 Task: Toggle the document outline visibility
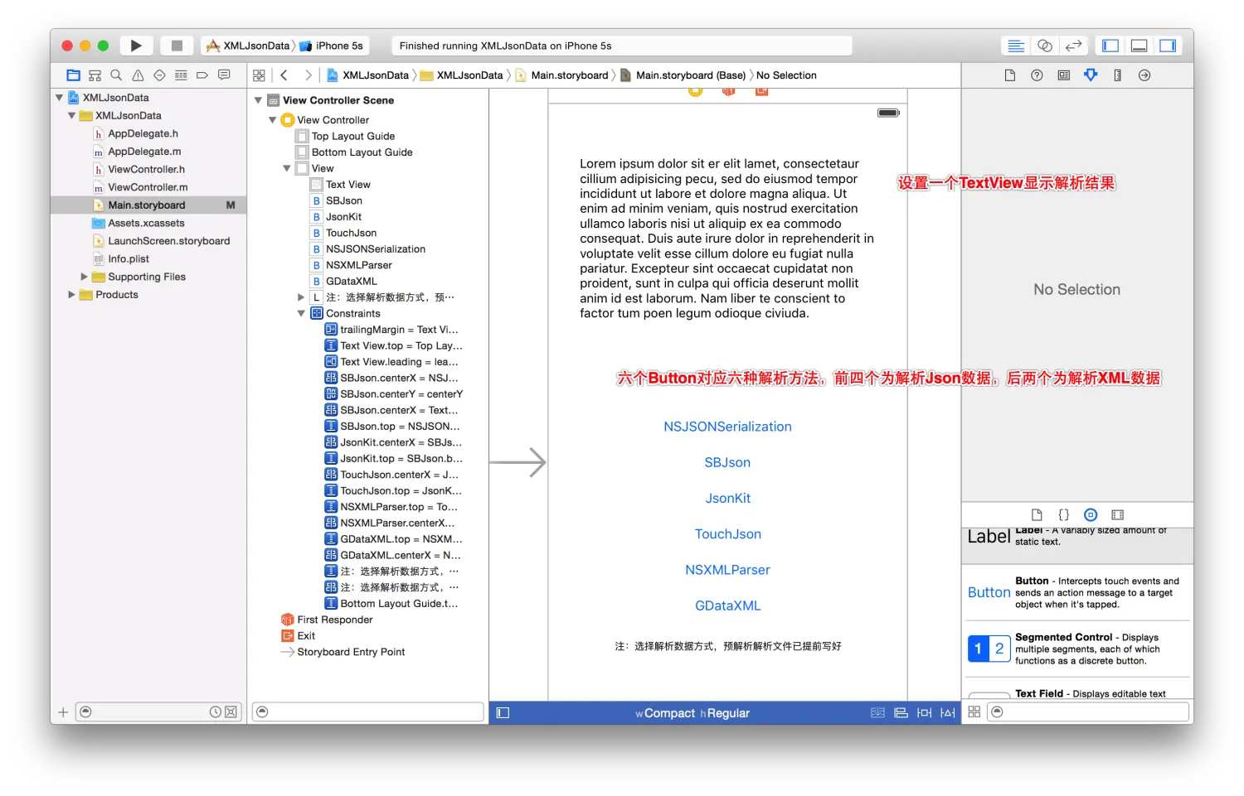(503, 712)
